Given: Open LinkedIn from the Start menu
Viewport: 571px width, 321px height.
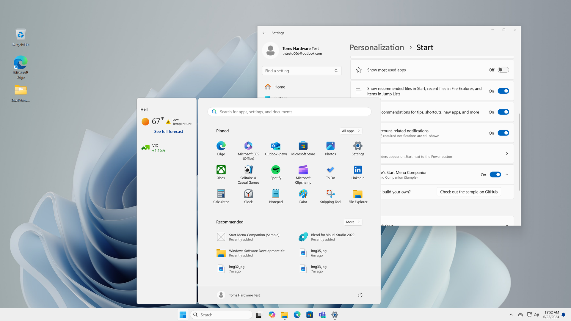Looking at the screenshot, I should (x=357, y=172).
